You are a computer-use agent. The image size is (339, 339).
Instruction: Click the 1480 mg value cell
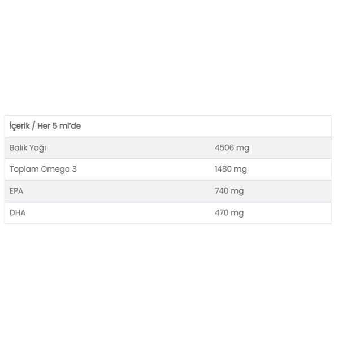click(x=231, y=169)
